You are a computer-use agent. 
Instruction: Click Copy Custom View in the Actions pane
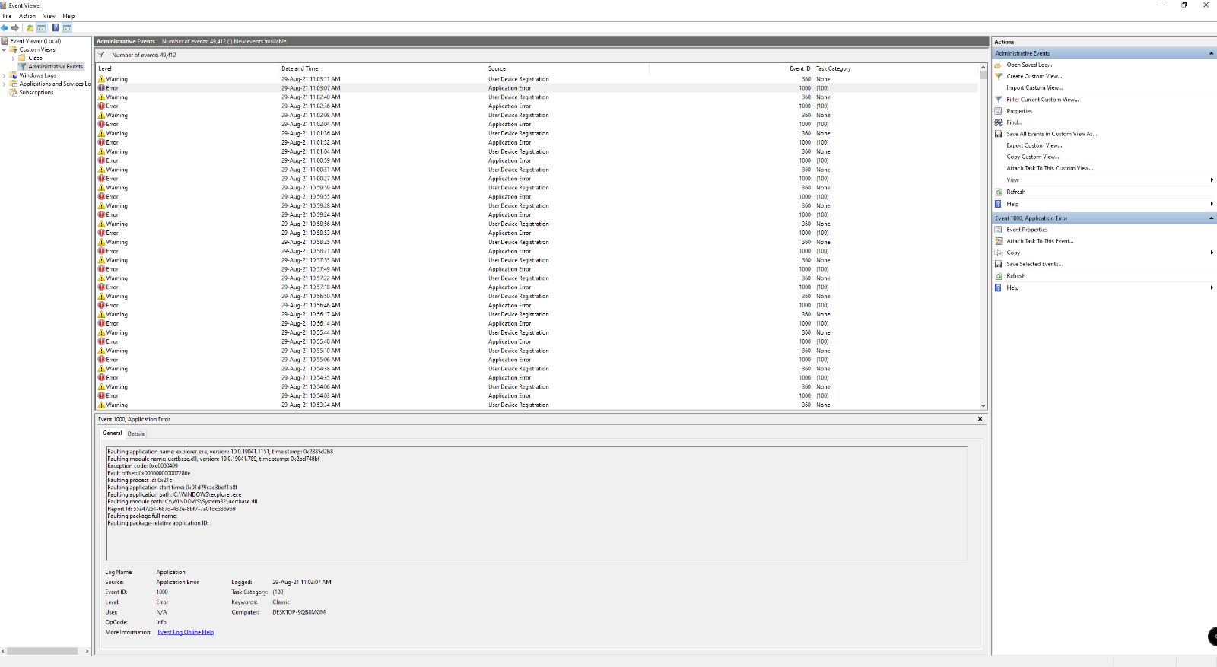coord(1033,157)
